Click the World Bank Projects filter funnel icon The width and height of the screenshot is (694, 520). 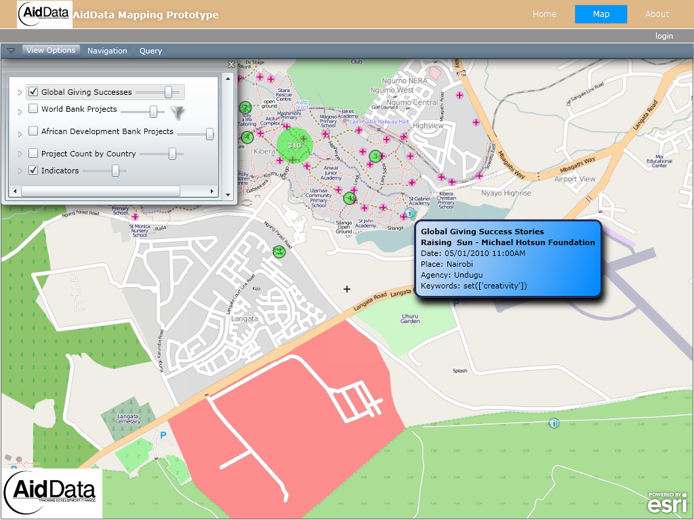[177, 113]
